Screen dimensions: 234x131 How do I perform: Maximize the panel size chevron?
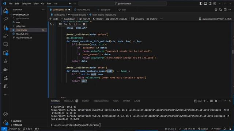click(225, 101)
